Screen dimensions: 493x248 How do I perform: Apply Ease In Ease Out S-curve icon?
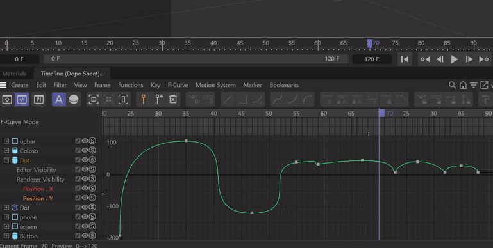coord(278,99)
